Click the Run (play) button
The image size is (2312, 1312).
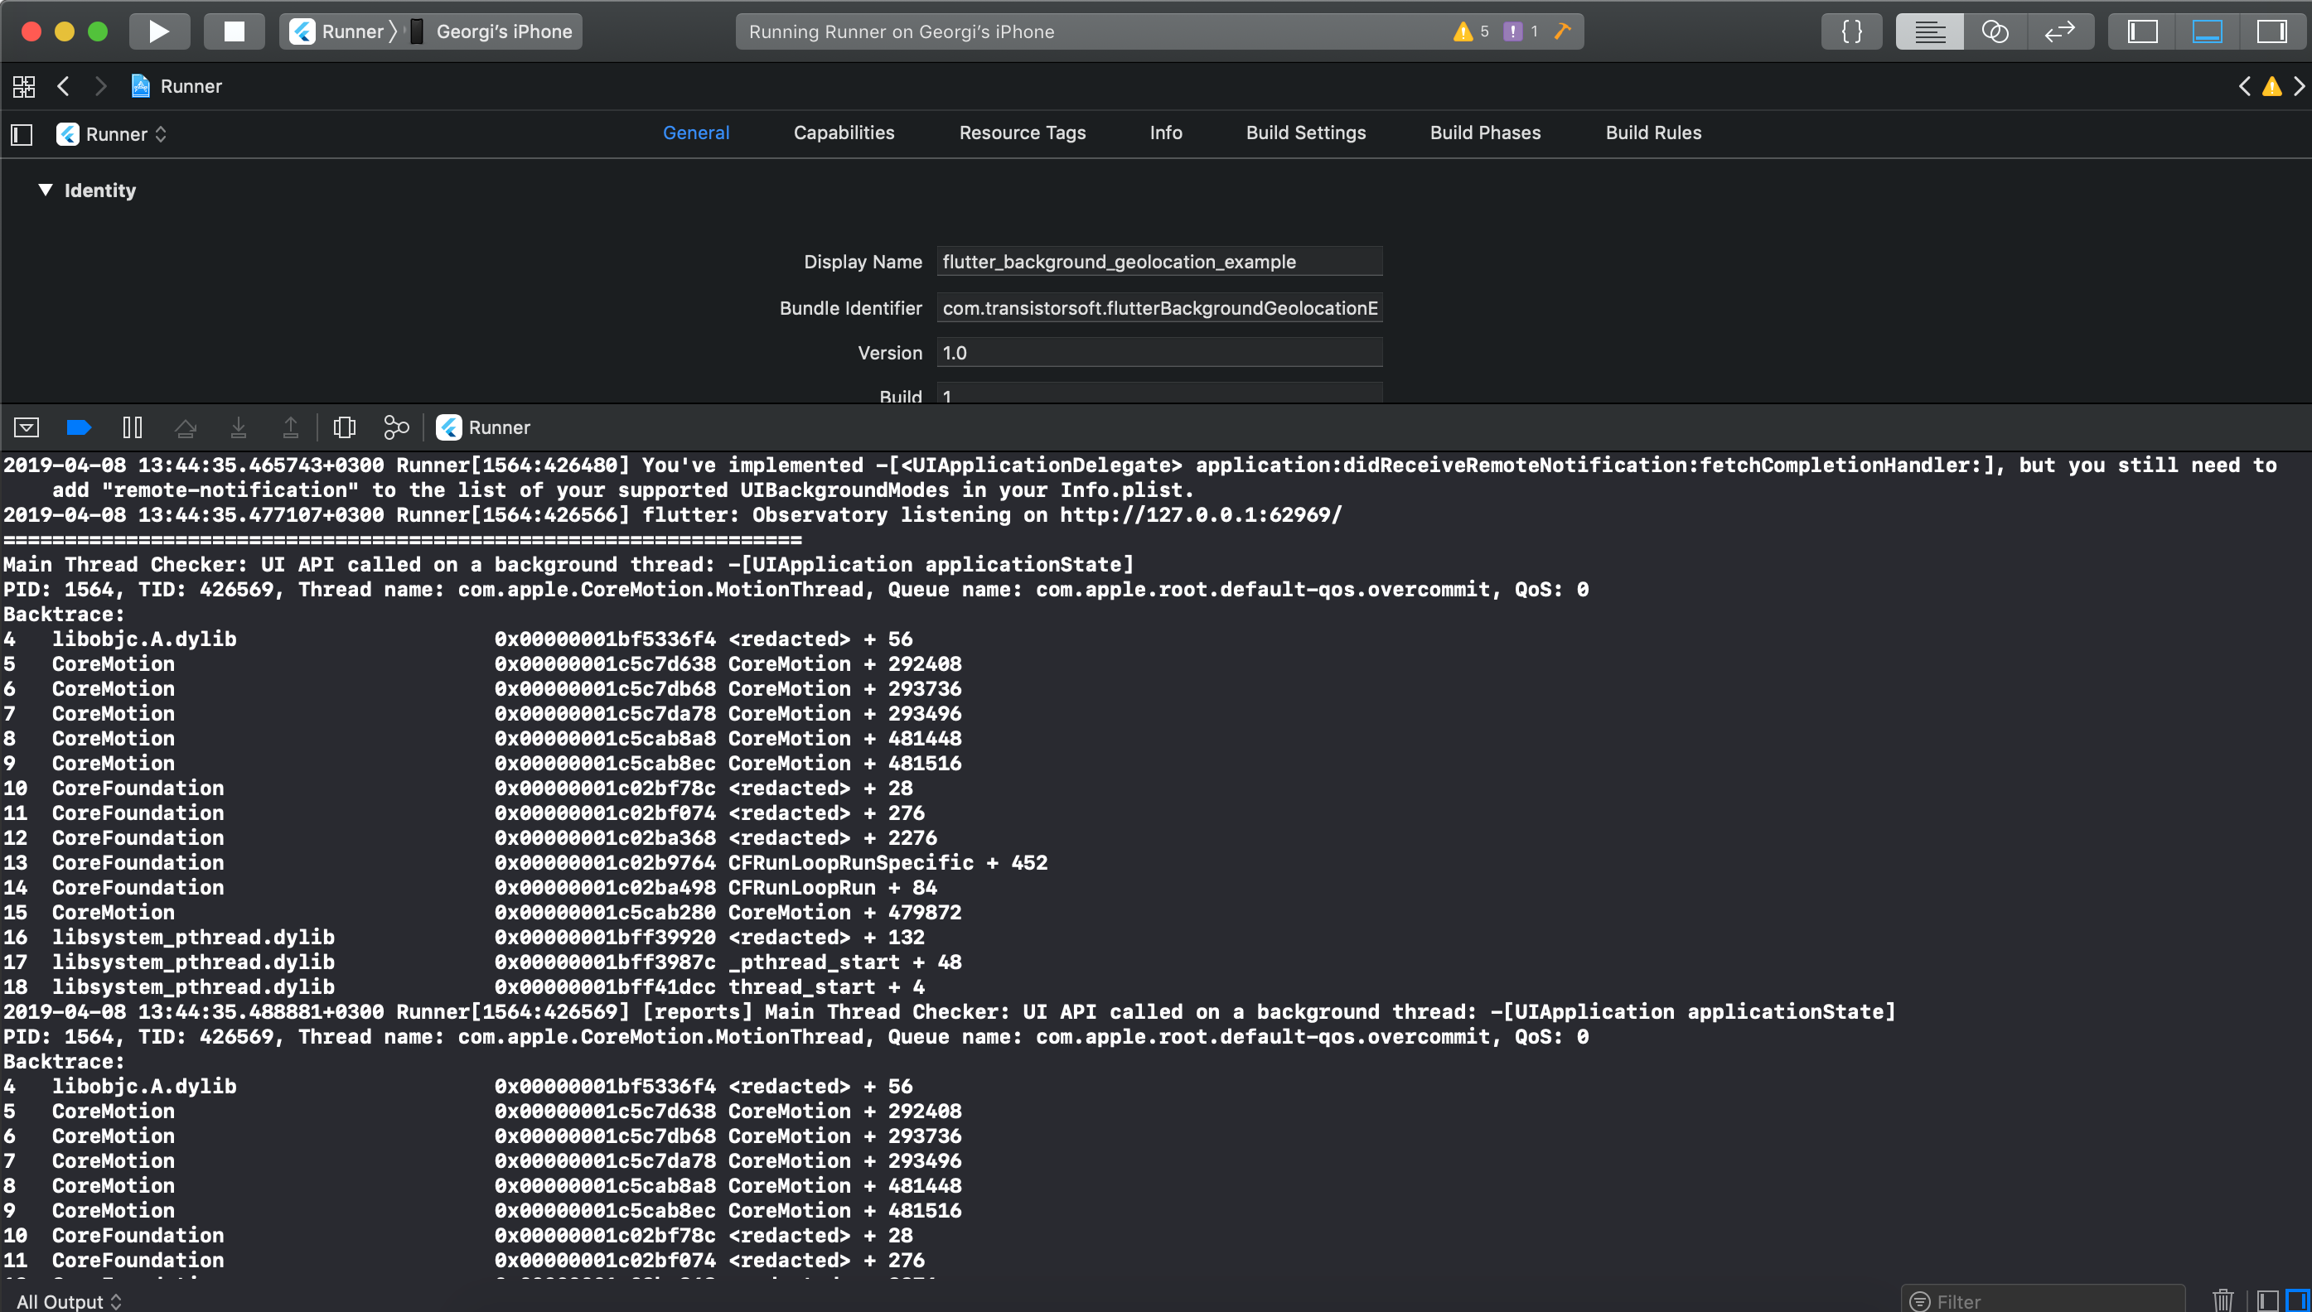pos(160,31)
